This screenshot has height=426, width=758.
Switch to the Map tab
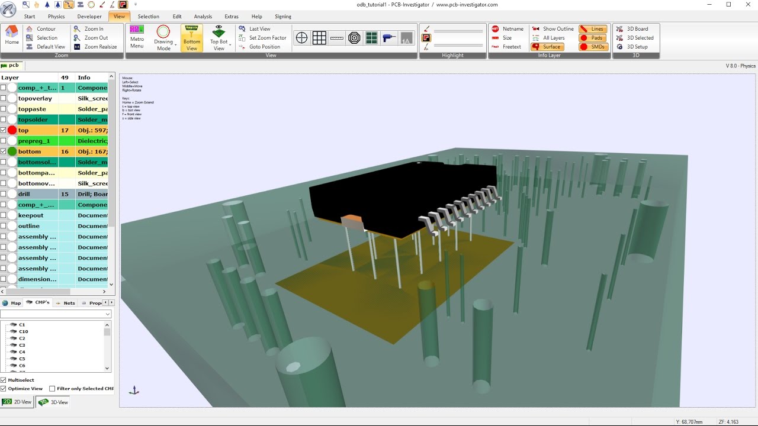pyautogui.click(x=12, y=303)
